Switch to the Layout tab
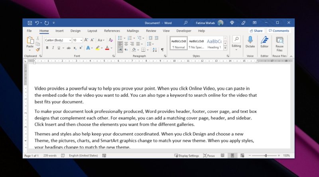Viewport: 319px width, 177px height. point(92,31)
